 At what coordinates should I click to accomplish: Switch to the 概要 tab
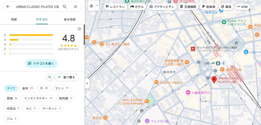[14, 20]
